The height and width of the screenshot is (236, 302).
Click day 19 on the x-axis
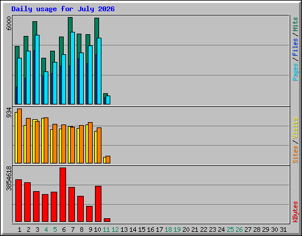coord(177,230)
